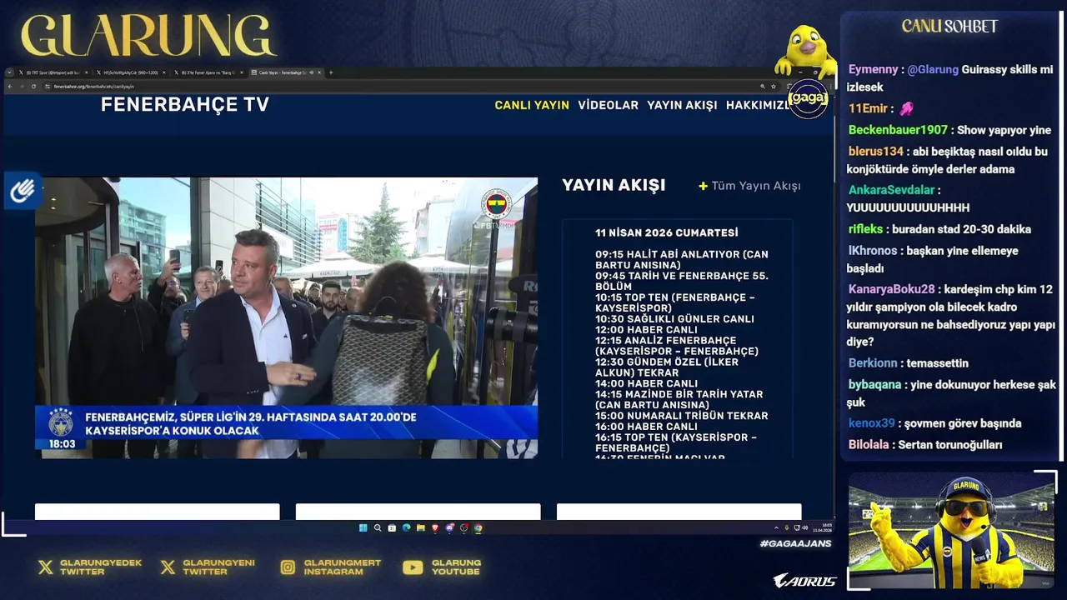The image size is (1067, 600).
Task: Open the browser tab search dropdown
Action: click(9, 72)
